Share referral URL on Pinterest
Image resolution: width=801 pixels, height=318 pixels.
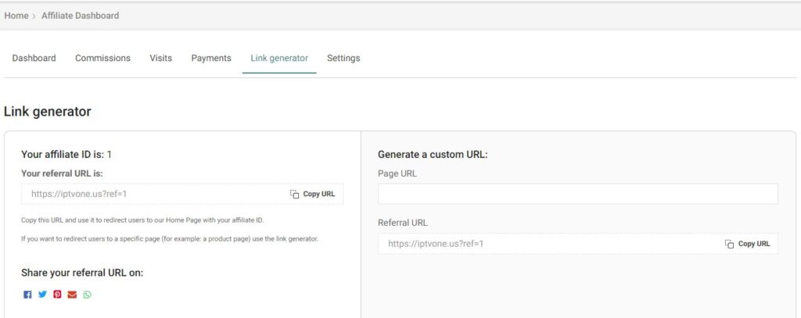[57, 295]
